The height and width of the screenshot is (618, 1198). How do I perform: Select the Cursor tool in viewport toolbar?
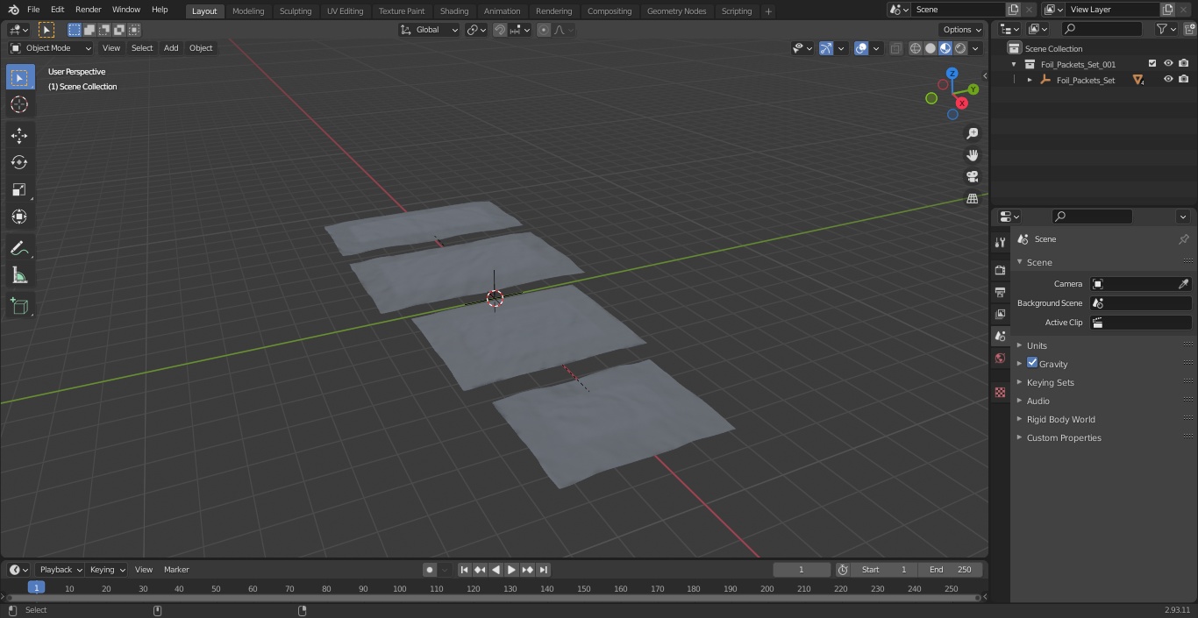coord(19,104)
